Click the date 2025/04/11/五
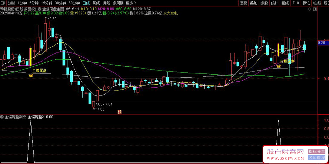 [11, 13]
